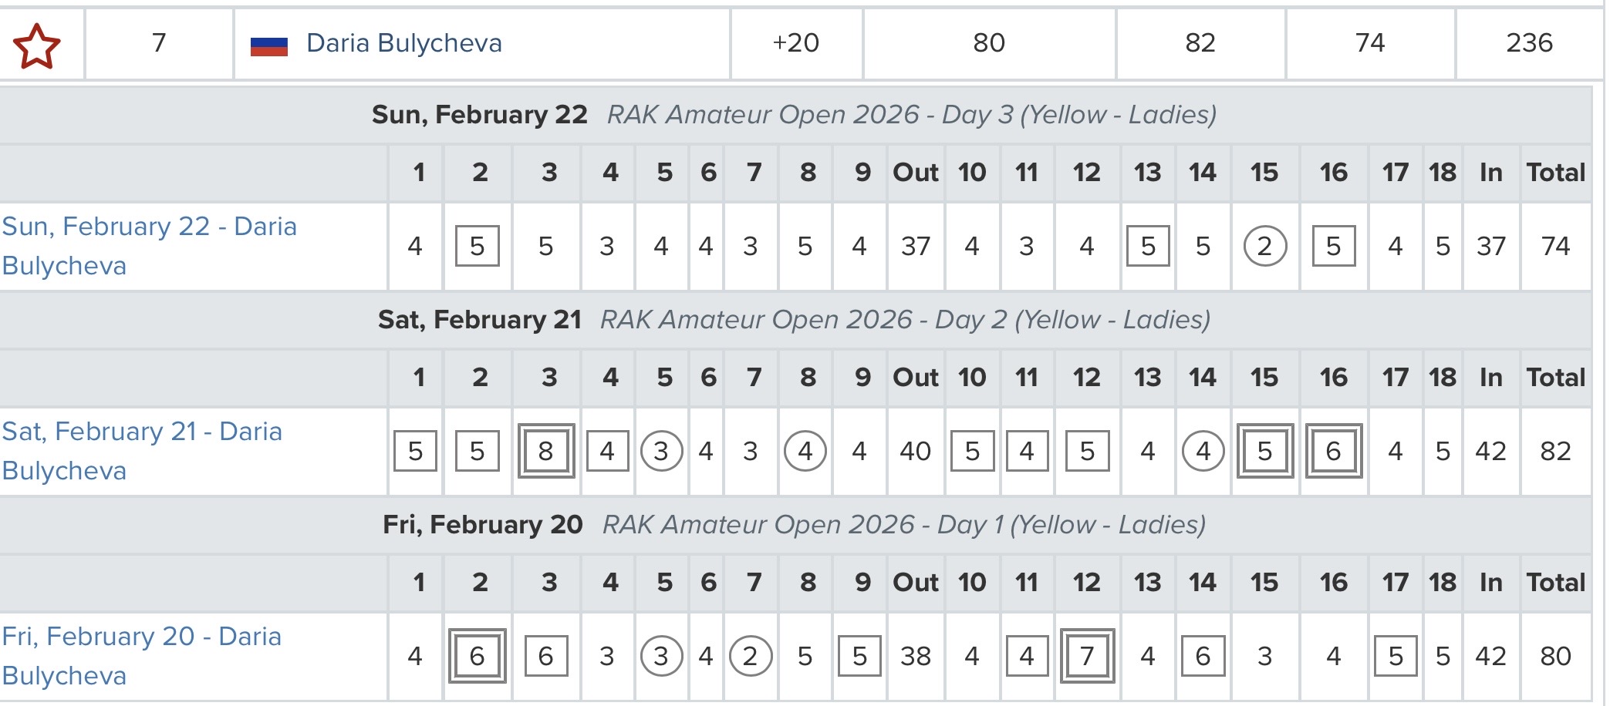Image resolution: width=1610 pixels, height=706 pixels.
Task: Click Friday's round total of 80
Action: [1555, 656]
